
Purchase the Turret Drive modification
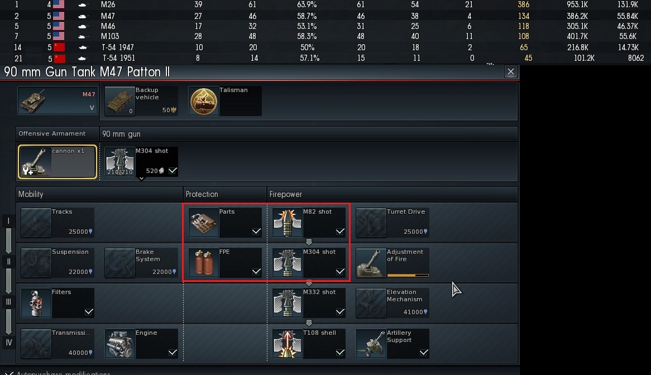392,223
